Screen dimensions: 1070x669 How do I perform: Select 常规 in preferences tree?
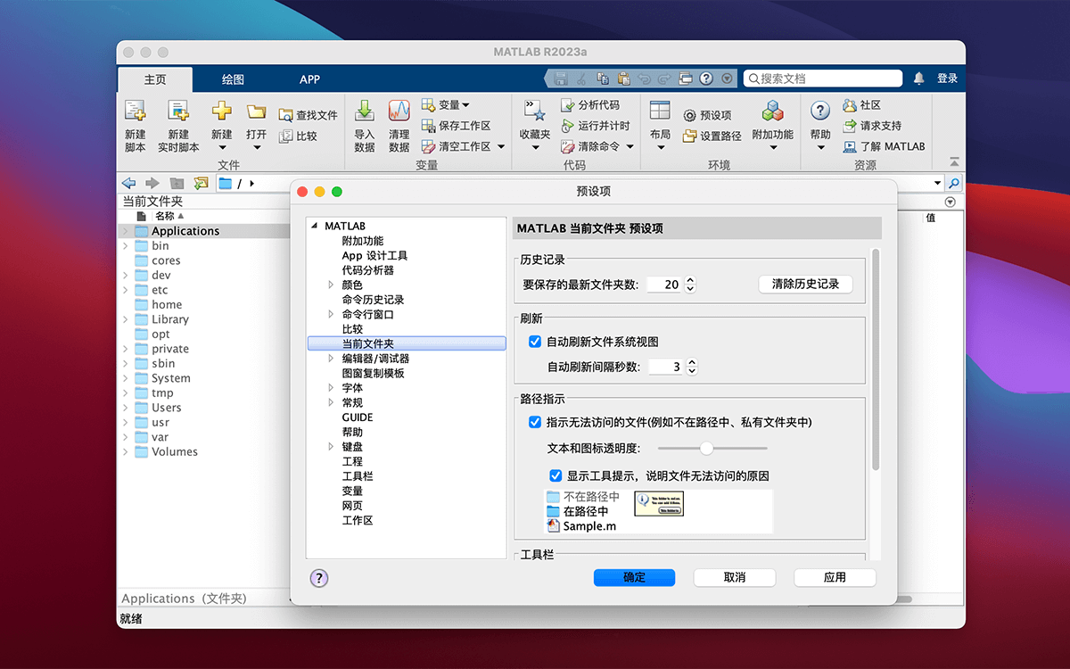[352, 402]
